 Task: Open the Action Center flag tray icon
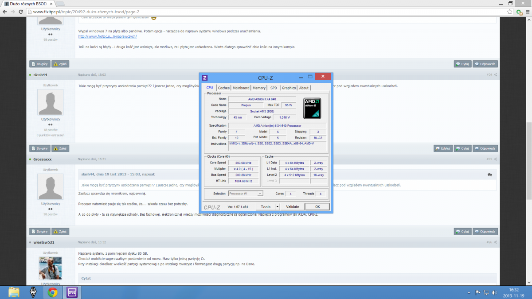[477, 292]
